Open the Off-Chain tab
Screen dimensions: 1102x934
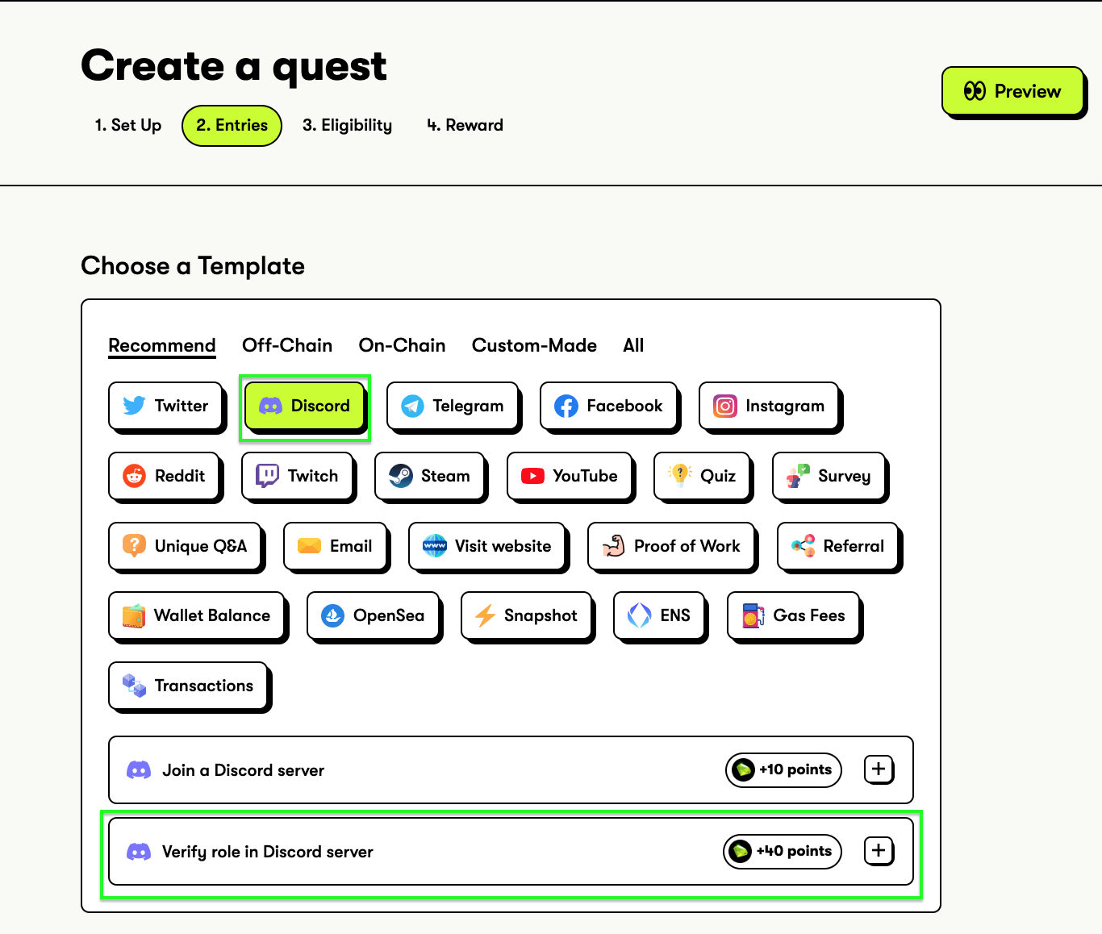point(287,345)
